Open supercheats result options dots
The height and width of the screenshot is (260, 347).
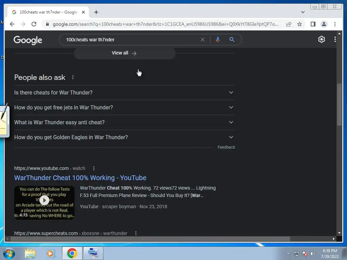[136, 233]
